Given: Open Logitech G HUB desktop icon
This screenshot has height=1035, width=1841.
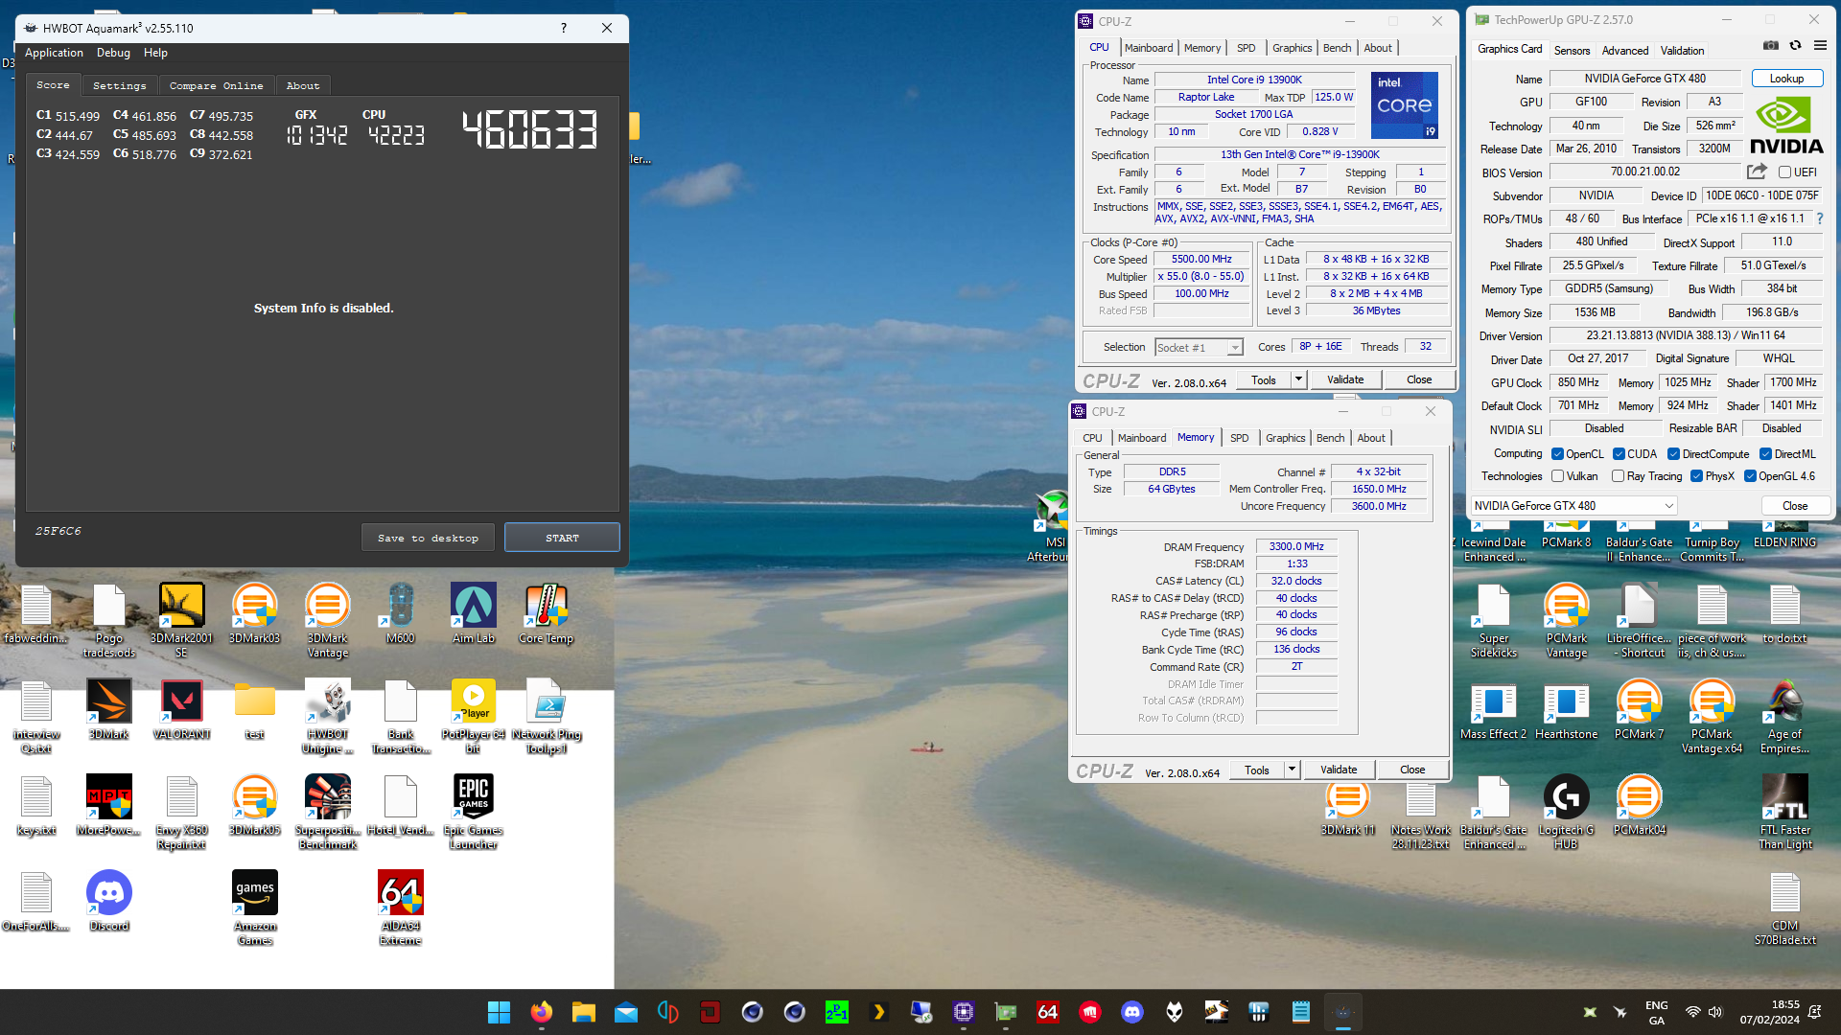Looking at the screenshot, I should click(1567, 811).
